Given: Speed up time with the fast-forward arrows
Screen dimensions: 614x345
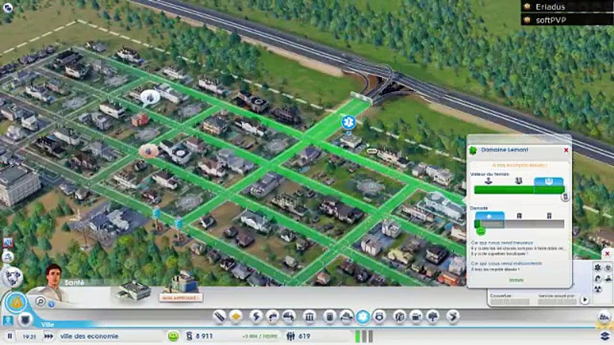Looking at the screenshot, I should (x=48, y=336).
